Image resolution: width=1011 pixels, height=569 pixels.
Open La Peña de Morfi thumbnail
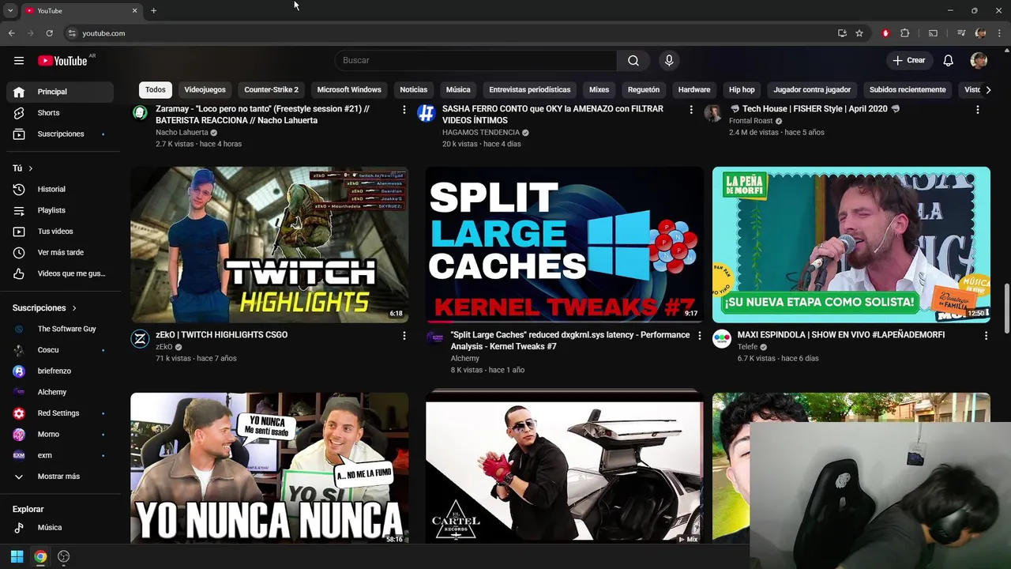point(851,244)
